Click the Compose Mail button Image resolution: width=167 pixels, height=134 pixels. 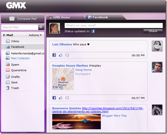click(x=23, y=19)
